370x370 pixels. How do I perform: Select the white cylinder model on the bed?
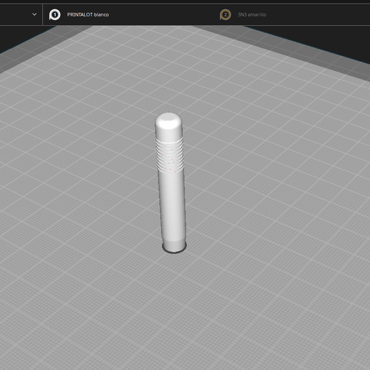tap(171, 183)
